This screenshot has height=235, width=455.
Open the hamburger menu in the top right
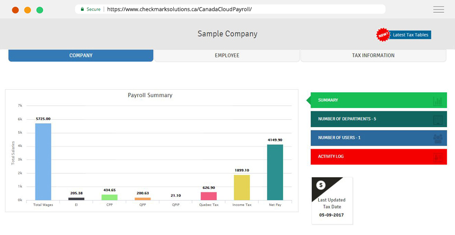(x=438, y=9)
